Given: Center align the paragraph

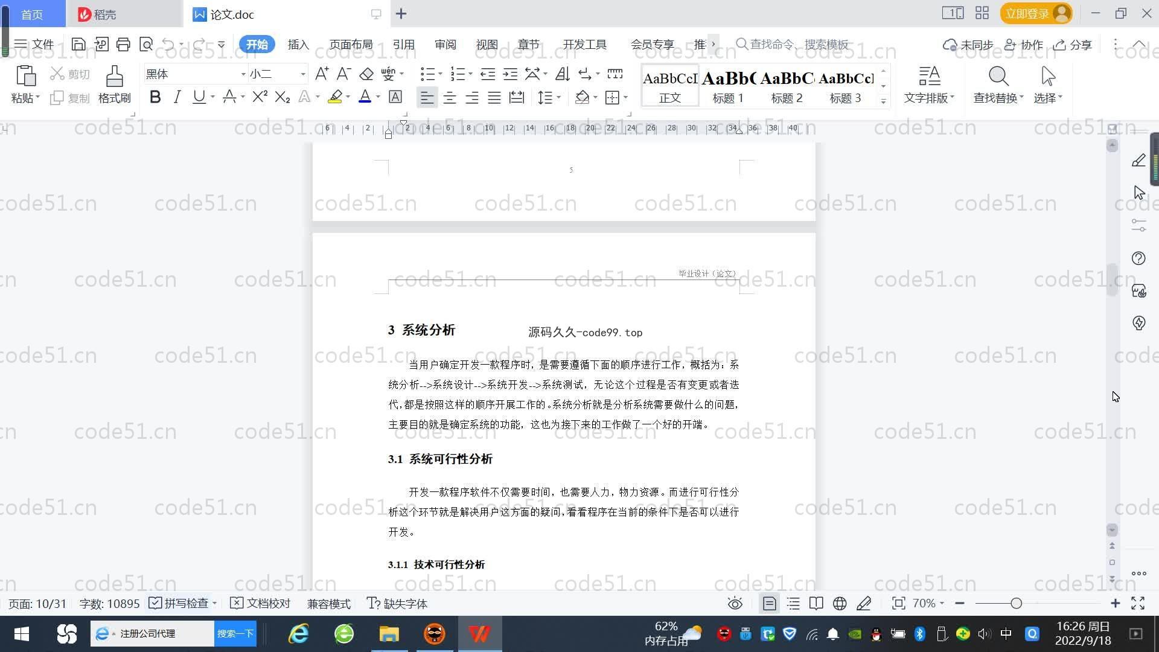Looking at the screenshot, I should point(450,97).
